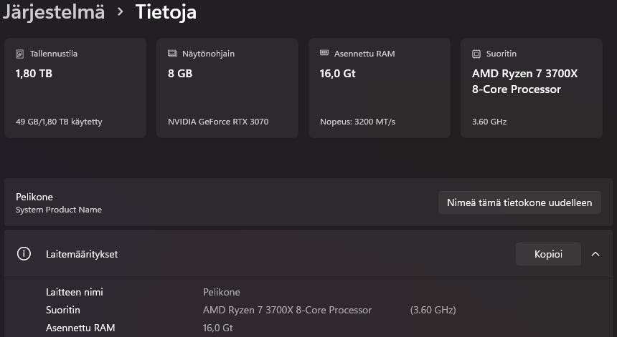Click the Suoritin processor chip icon
The image size is (617, 337).
476,54
